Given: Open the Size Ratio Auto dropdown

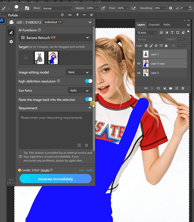Looking at the screenshot, I should click(x=80, y=91).
